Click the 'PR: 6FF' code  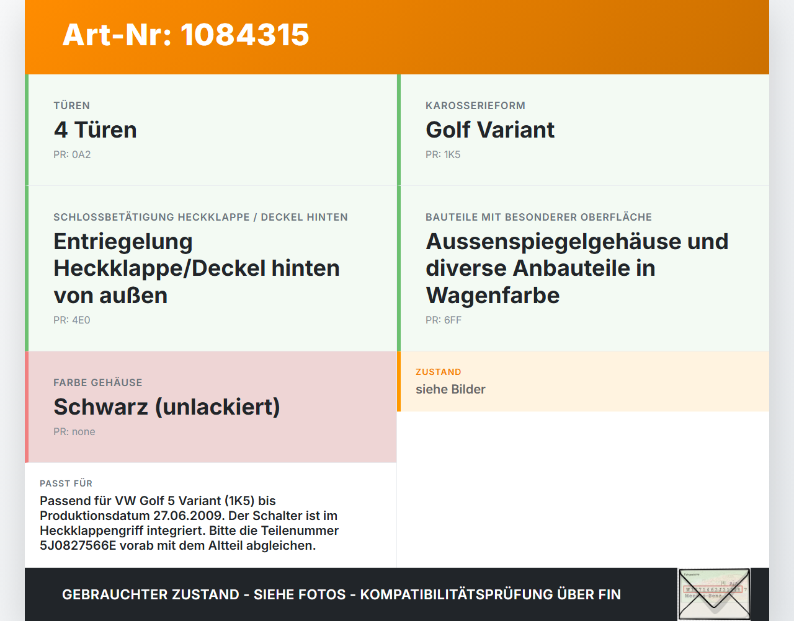click(444, 320)
